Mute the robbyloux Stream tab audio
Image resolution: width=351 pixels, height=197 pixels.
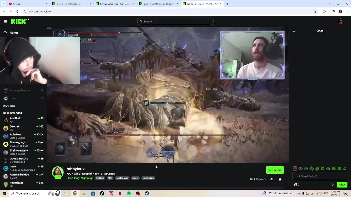click(x=216, y=4)
